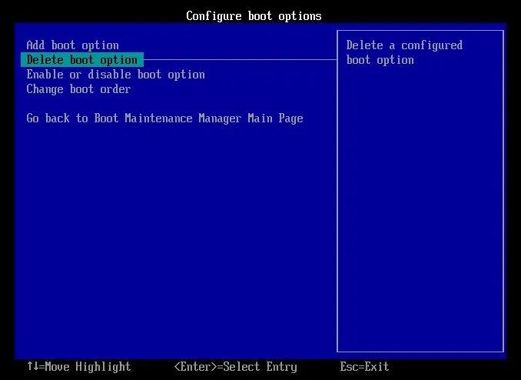Click the word configured in help description
Screen dimensions: 521x380
pos(432,45)
